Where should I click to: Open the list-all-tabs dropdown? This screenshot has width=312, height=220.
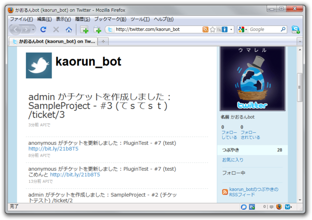pos(300,41)
